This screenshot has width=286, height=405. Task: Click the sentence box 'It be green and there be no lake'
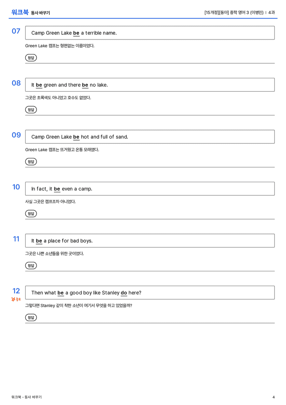coord(150,85)
